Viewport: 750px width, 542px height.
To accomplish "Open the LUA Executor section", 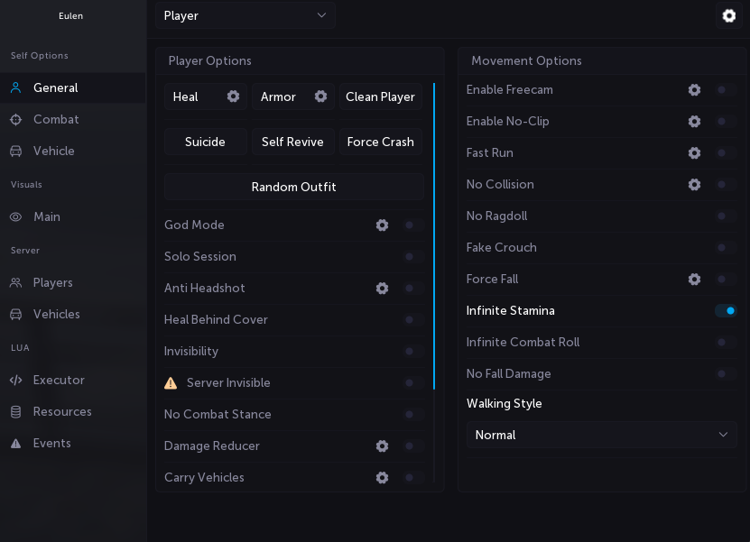I will coord(59,381).
